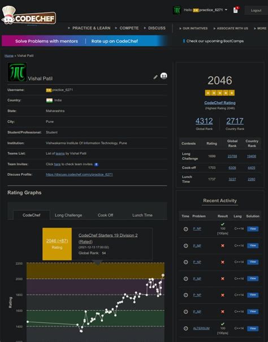Switch to the Lunch Time graph tab

point(142,215)
